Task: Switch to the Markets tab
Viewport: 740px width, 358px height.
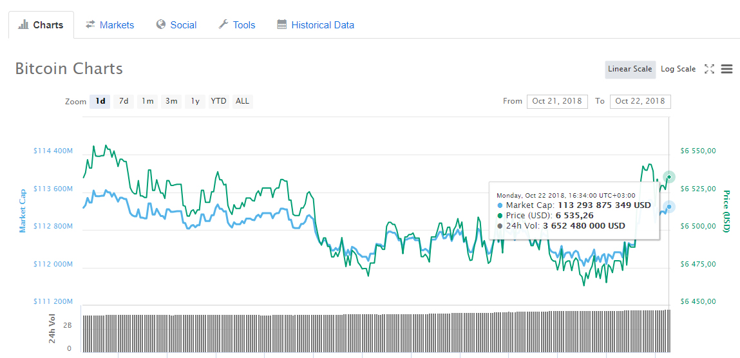Action: [109, 25]
